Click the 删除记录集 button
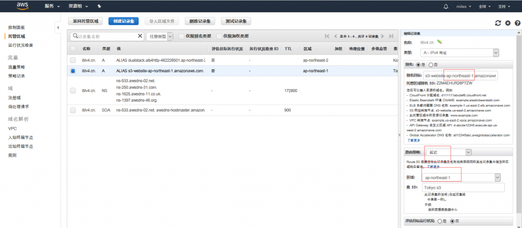The image size is (522, 228). point(200,21)
